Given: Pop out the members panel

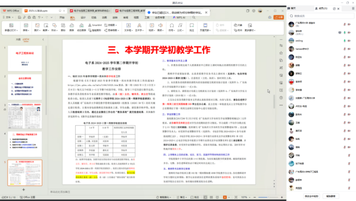Looking at the screenshot, I should [334, 9].
